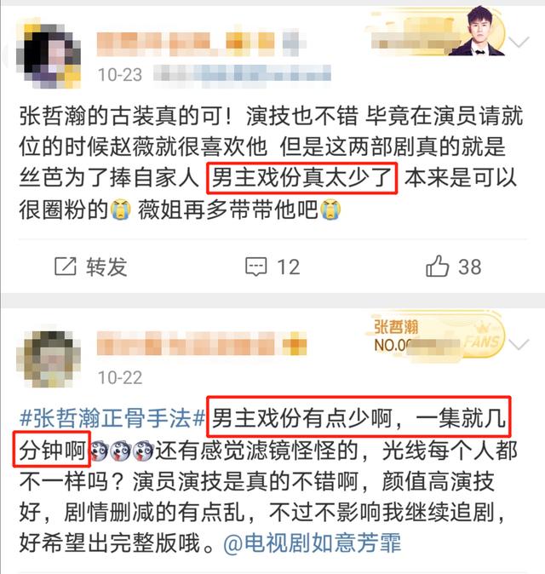The image size is (545, 574).
Task: Tap the 转发 repost button label
Action: click(x=106, y=267)
